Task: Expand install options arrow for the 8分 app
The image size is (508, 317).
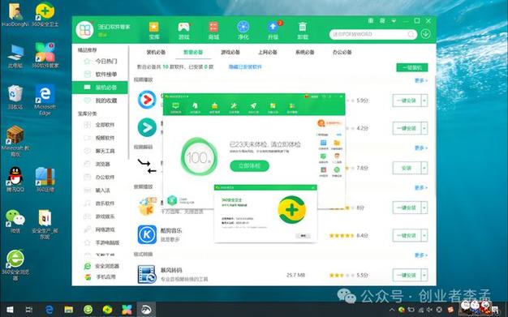Action: pos(424,208)
